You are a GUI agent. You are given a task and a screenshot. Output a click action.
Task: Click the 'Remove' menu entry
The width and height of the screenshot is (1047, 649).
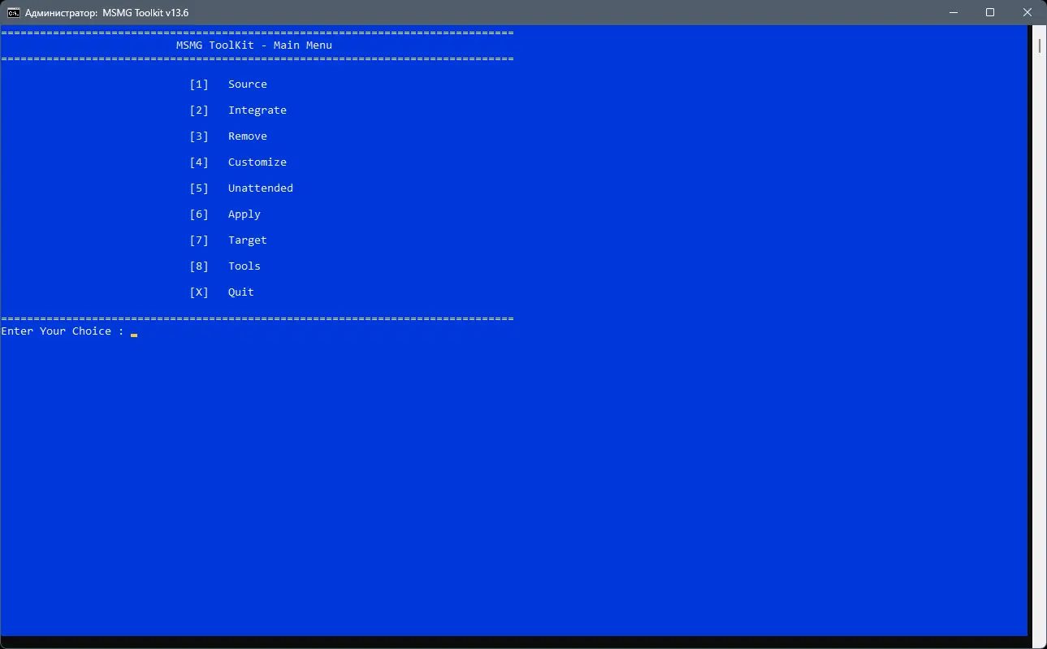tap(248, 136)
